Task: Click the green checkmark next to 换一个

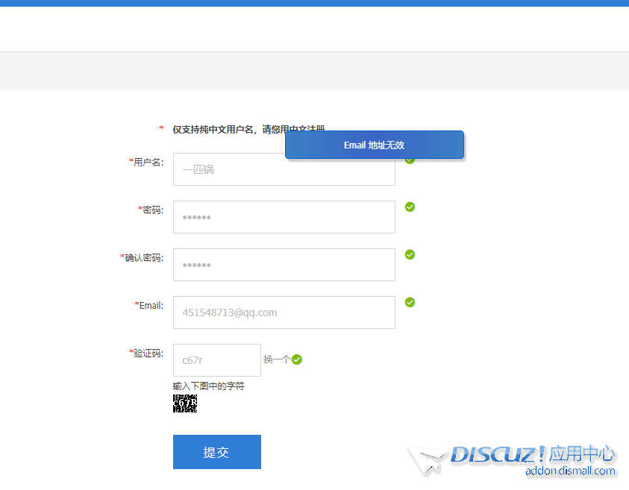Action: [295, 359]
